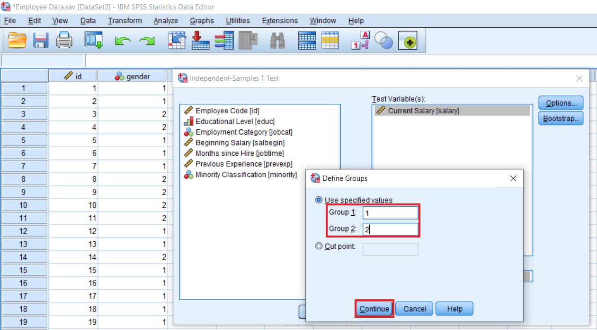
Task: Open Go to Variable toolbar icon
Action: pos(200,41)
